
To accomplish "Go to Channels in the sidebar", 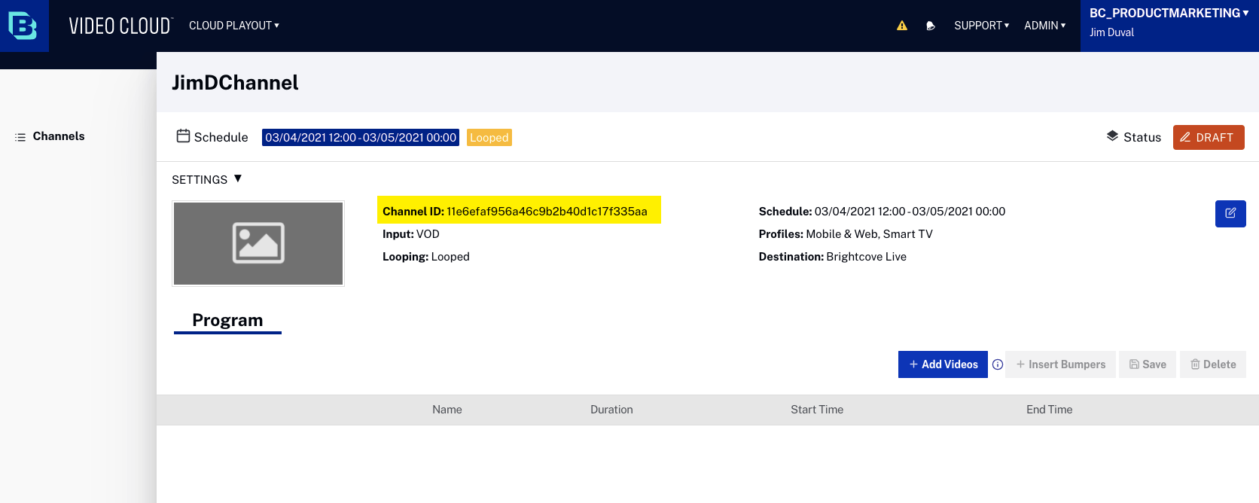I will tap(59, 136).
